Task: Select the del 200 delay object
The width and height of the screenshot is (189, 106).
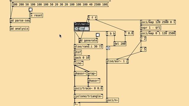Action: coord(120,44)
